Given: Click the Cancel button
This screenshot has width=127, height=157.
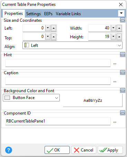Looking at the screenshot, I should (84, 150).
